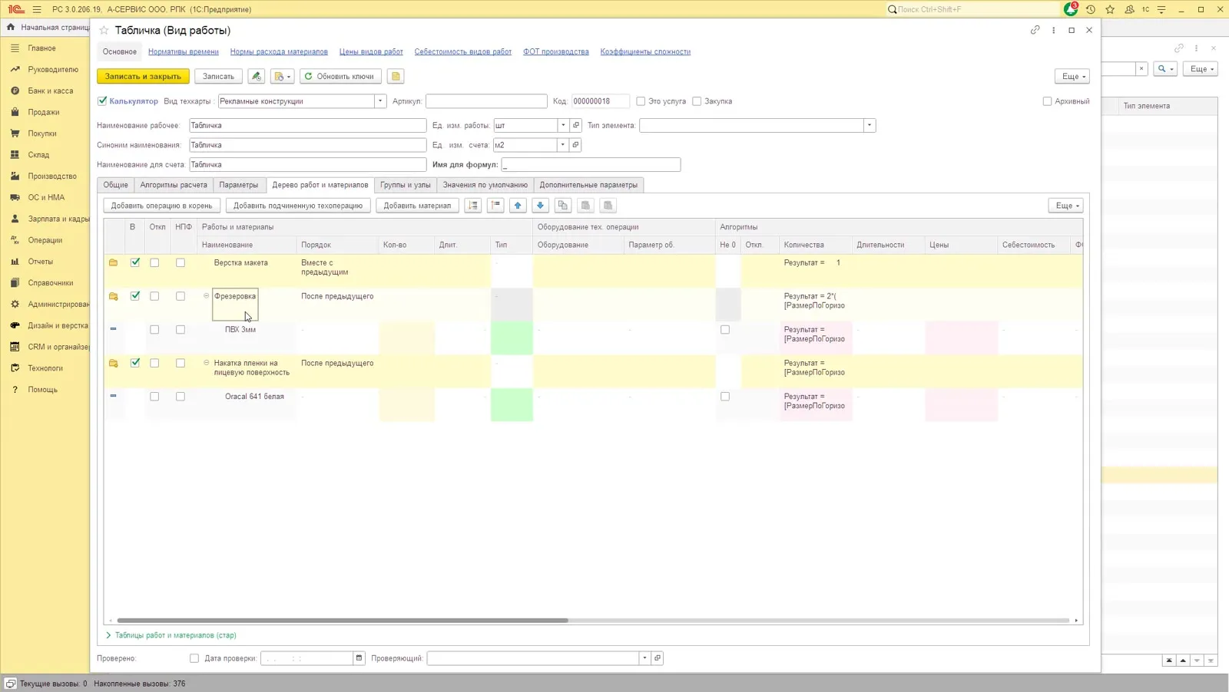Click the Записать и закрыть button
Screen dimensions: 1229x692
tap(143, 76)
